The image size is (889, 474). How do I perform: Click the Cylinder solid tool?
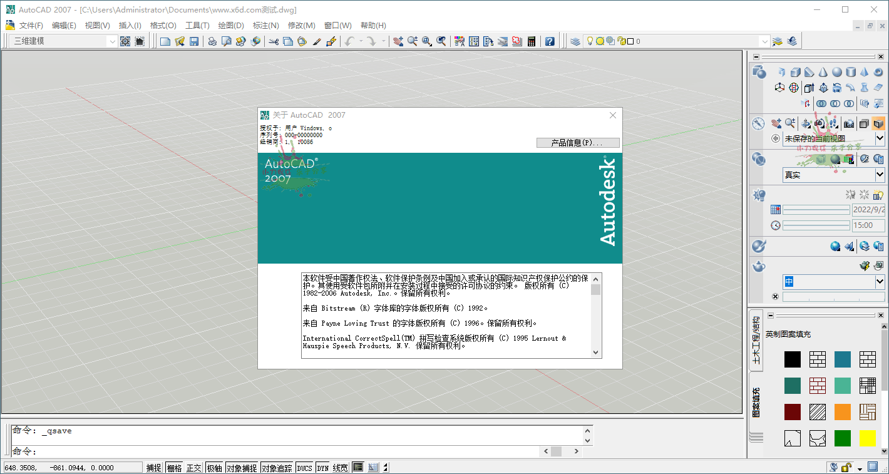pyautogui.click(x=851, y=73)
